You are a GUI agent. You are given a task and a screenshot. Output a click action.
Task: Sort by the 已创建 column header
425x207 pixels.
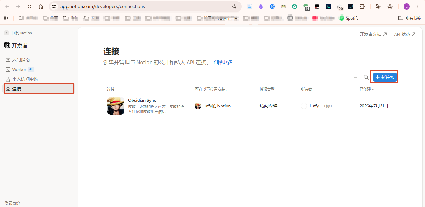(x=367, y=89)
